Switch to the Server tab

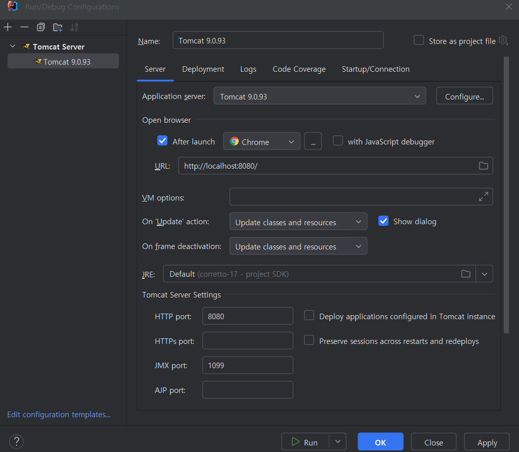tap(155, 69)
